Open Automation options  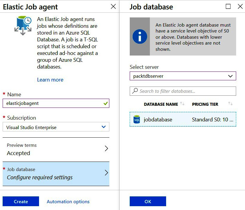point(68,201)
